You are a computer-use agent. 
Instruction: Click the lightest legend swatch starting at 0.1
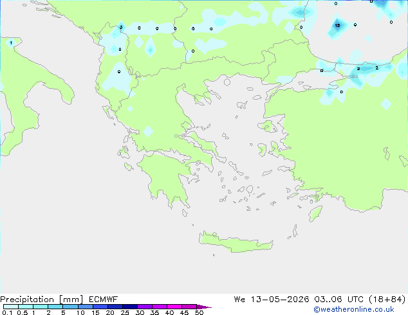pos(11,307)
